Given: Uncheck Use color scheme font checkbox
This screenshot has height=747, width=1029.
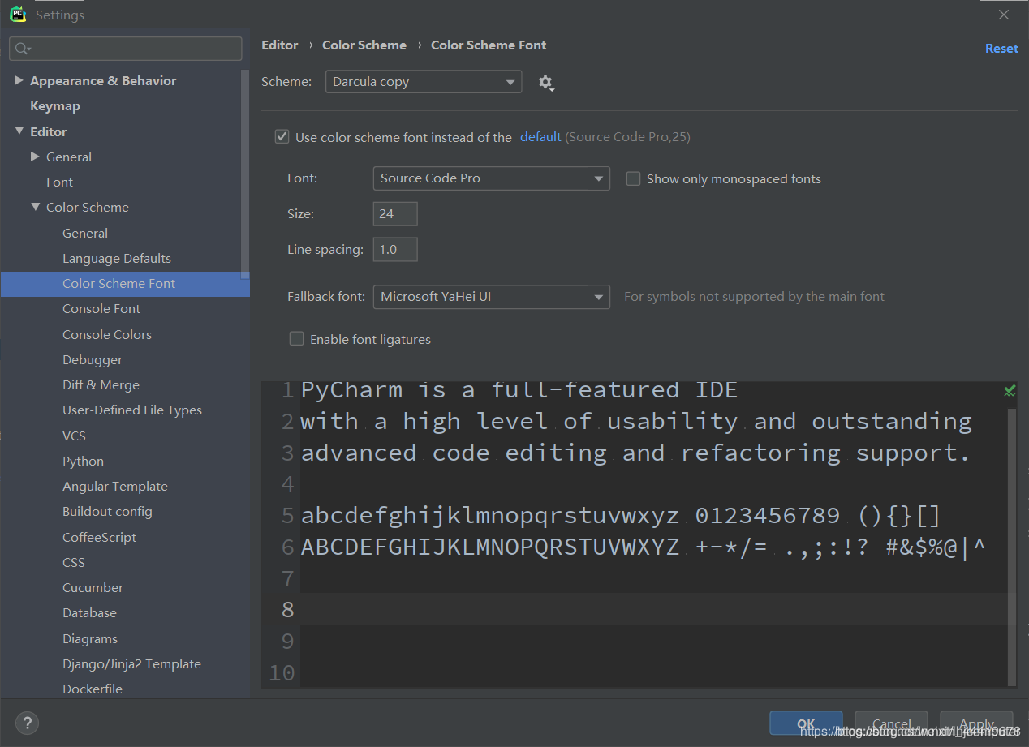Looking at the screenshot, I should tap(282, 137).
